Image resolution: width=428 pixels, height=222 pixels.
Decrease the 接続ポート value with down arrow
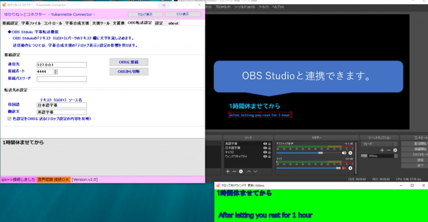pos(56,73)
